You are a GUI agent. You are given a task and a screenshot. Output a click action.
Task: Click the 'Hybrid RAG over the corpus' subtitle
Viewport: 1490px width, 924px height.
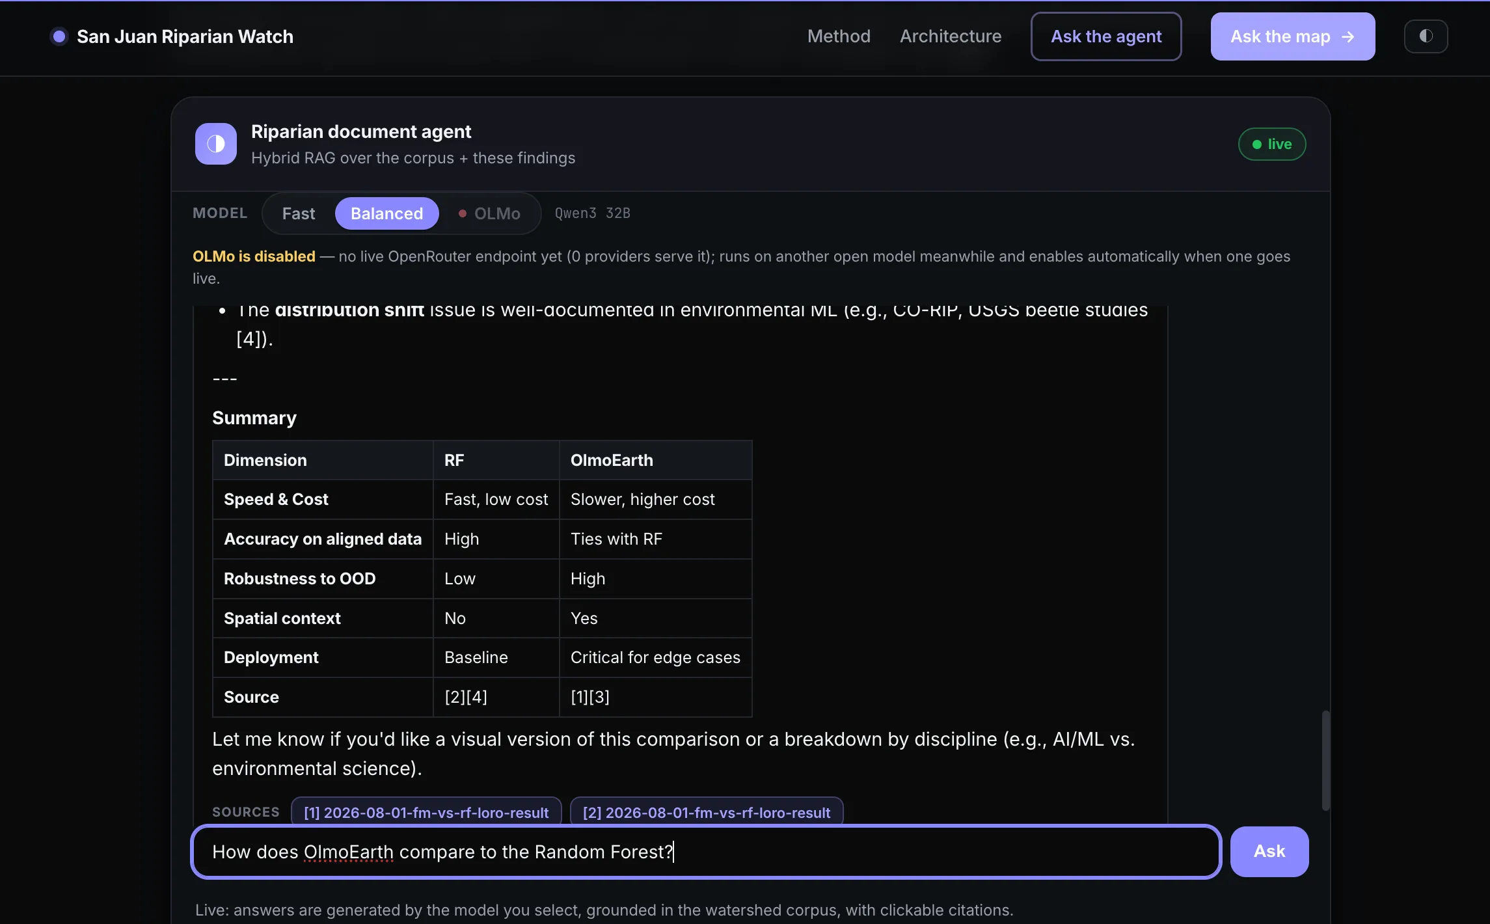click(x=413, y=158)
